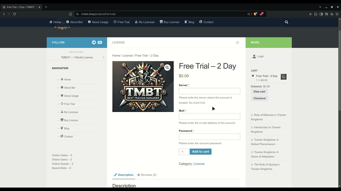Open Introduction to Travian Kingdoms post
Viewport: 341px width, 191px height.
[x=266, y=129]
